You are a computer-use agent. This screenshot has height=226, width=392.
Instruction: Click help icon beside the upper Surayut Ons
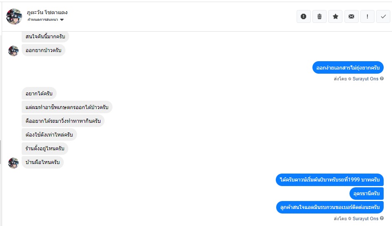pos(382,79)
